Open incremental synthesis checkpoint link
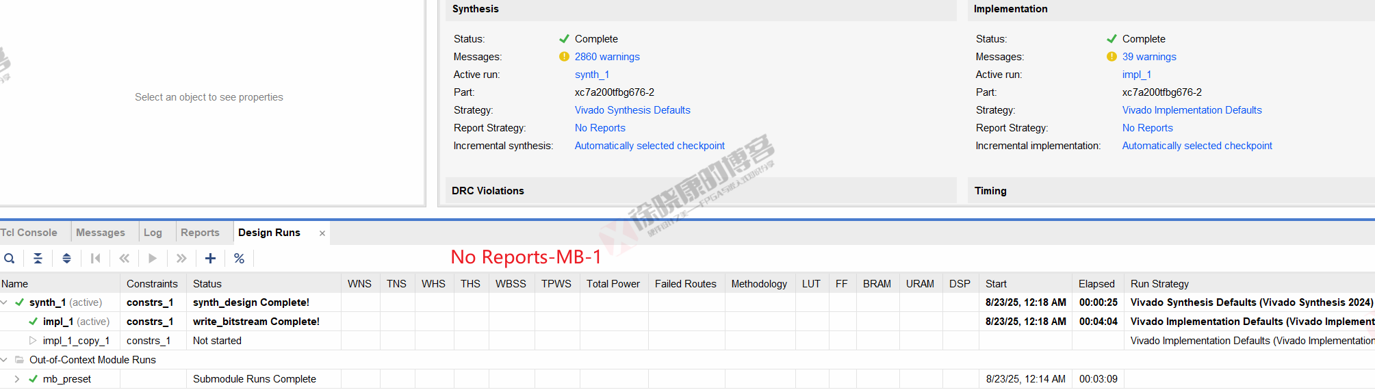1375x390 pixels. (x=650, y=146)
